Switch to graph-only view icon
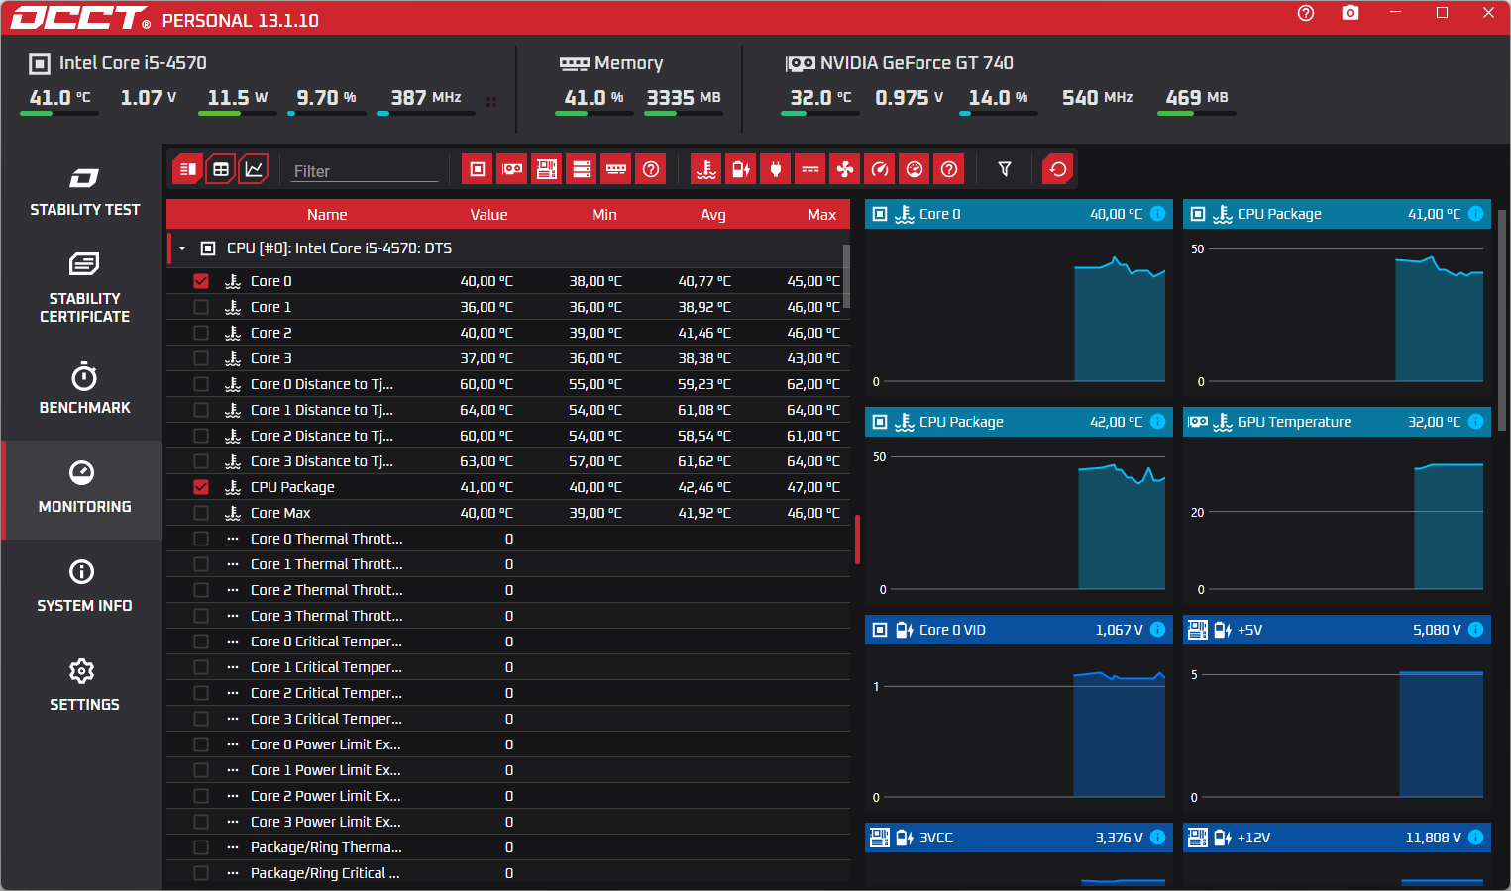1511x891 pixels. click(x=254, y=169)
